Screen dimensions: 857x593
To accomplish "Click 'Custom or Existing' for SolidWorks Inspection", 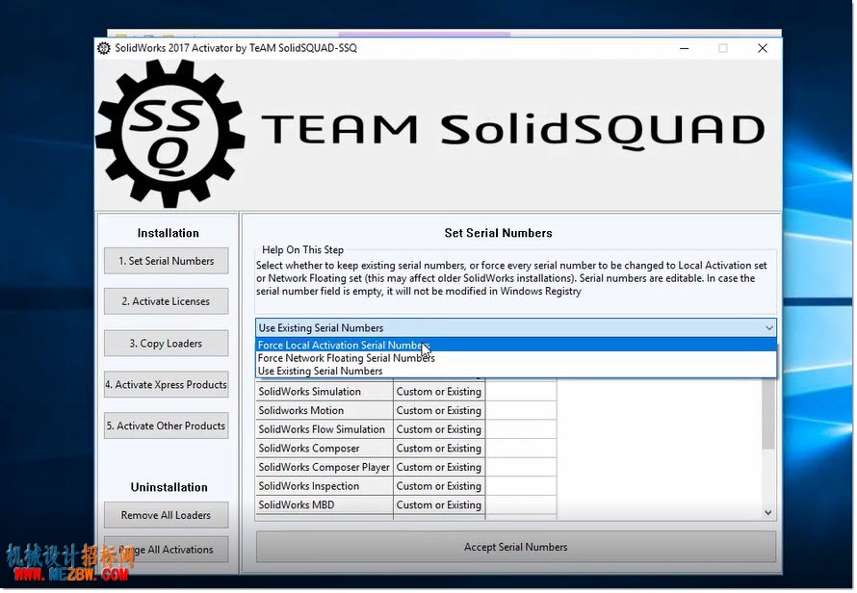I will [439, 486].
